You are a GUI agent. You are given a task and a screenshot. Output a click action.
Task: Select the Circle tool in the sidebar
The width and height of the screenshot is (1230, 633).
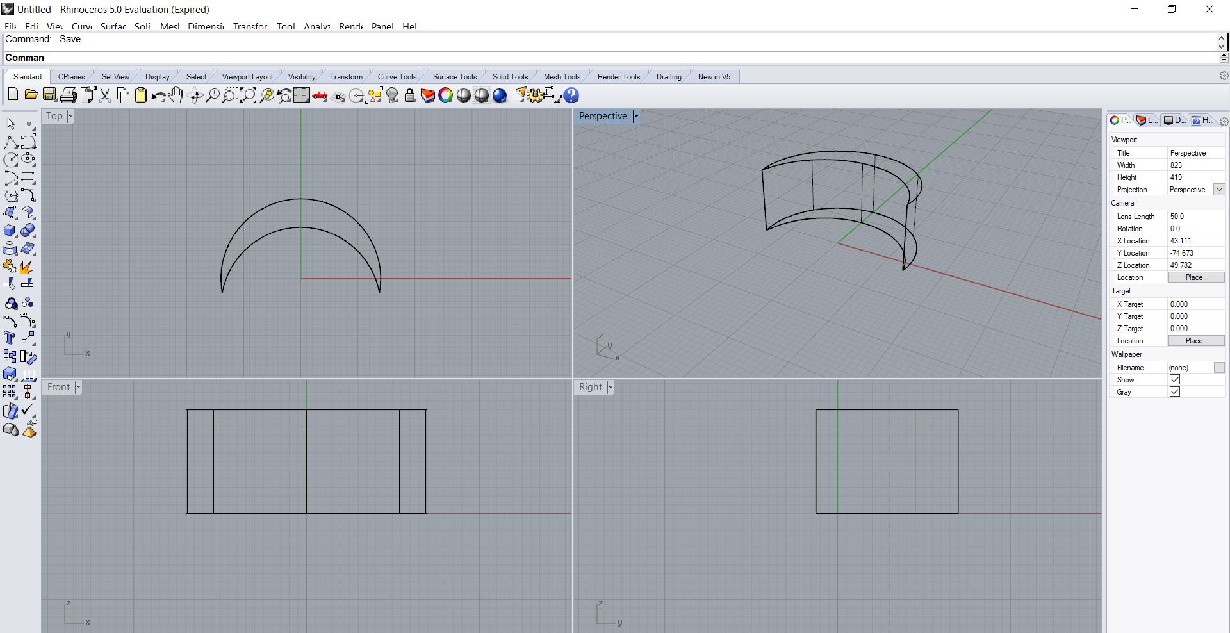point(10,160)
